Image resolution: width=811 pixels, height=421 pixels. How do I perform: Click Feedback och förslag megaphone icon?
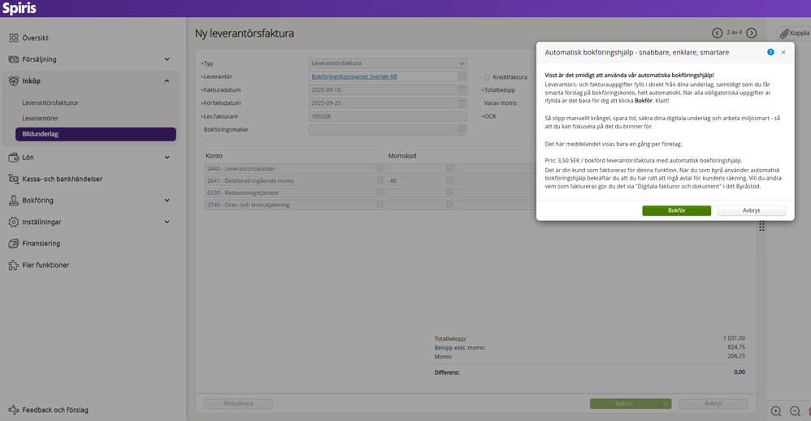pyautogui.click(x=14, y=410)
